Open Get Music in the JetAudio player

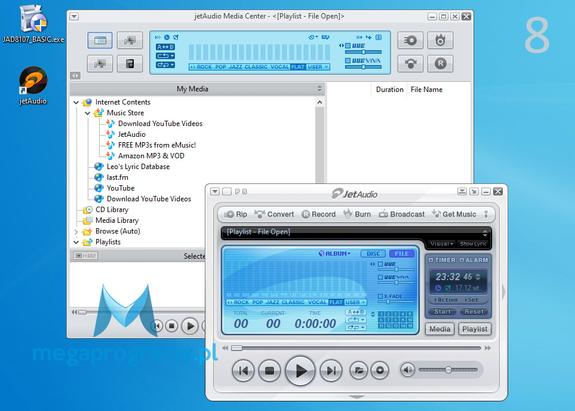(x=454, y=214)
